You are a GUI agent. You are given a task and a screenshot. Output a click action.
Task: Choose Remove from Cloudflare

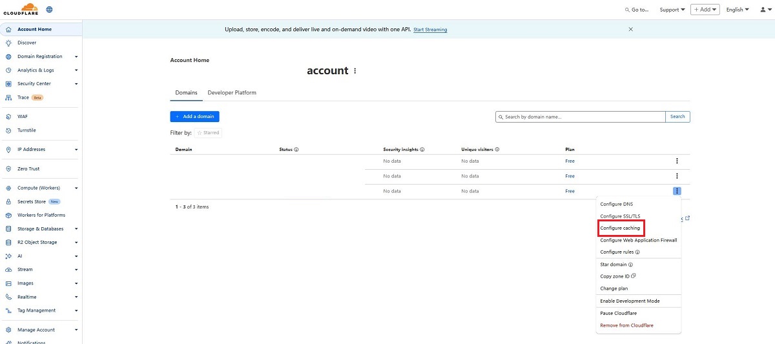point(626,325)
